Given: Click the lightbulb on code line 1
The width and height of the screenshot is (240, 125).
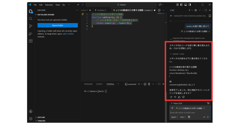Looking at the screenshot, I should click(83, 14).
